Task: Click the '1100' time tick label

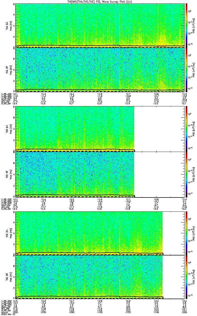Action: (x=100, y=312)
